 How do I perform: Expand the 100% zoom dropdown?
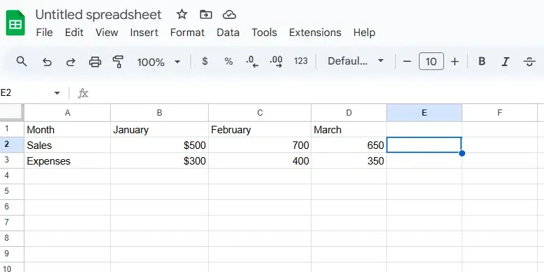pyautogui.click(x=177, y=62)
